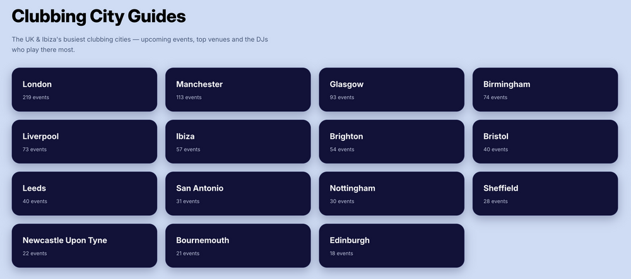
Task: Select the Manchester card with 113 events
Action: point(238,90)
